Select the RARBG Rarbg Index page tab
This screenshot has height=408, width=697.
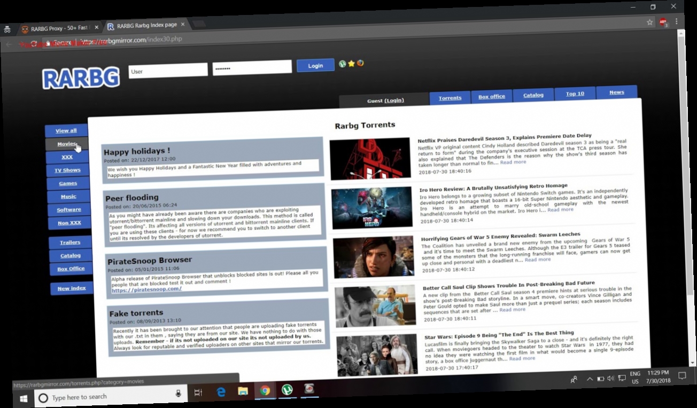click(145, 26)
